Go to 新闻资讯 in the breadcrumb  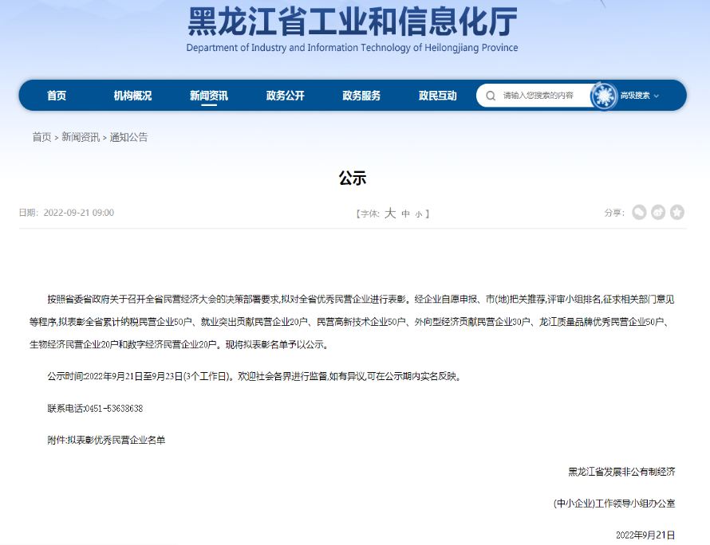coord(80,137)
